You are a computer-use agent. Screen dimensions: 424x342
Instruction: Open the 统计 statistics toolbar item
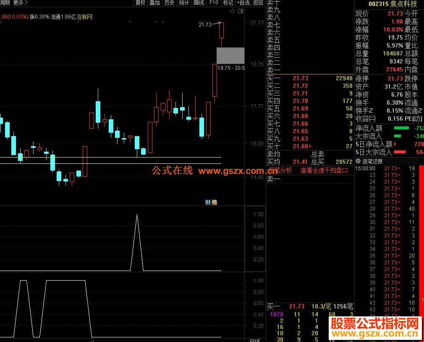184,3
